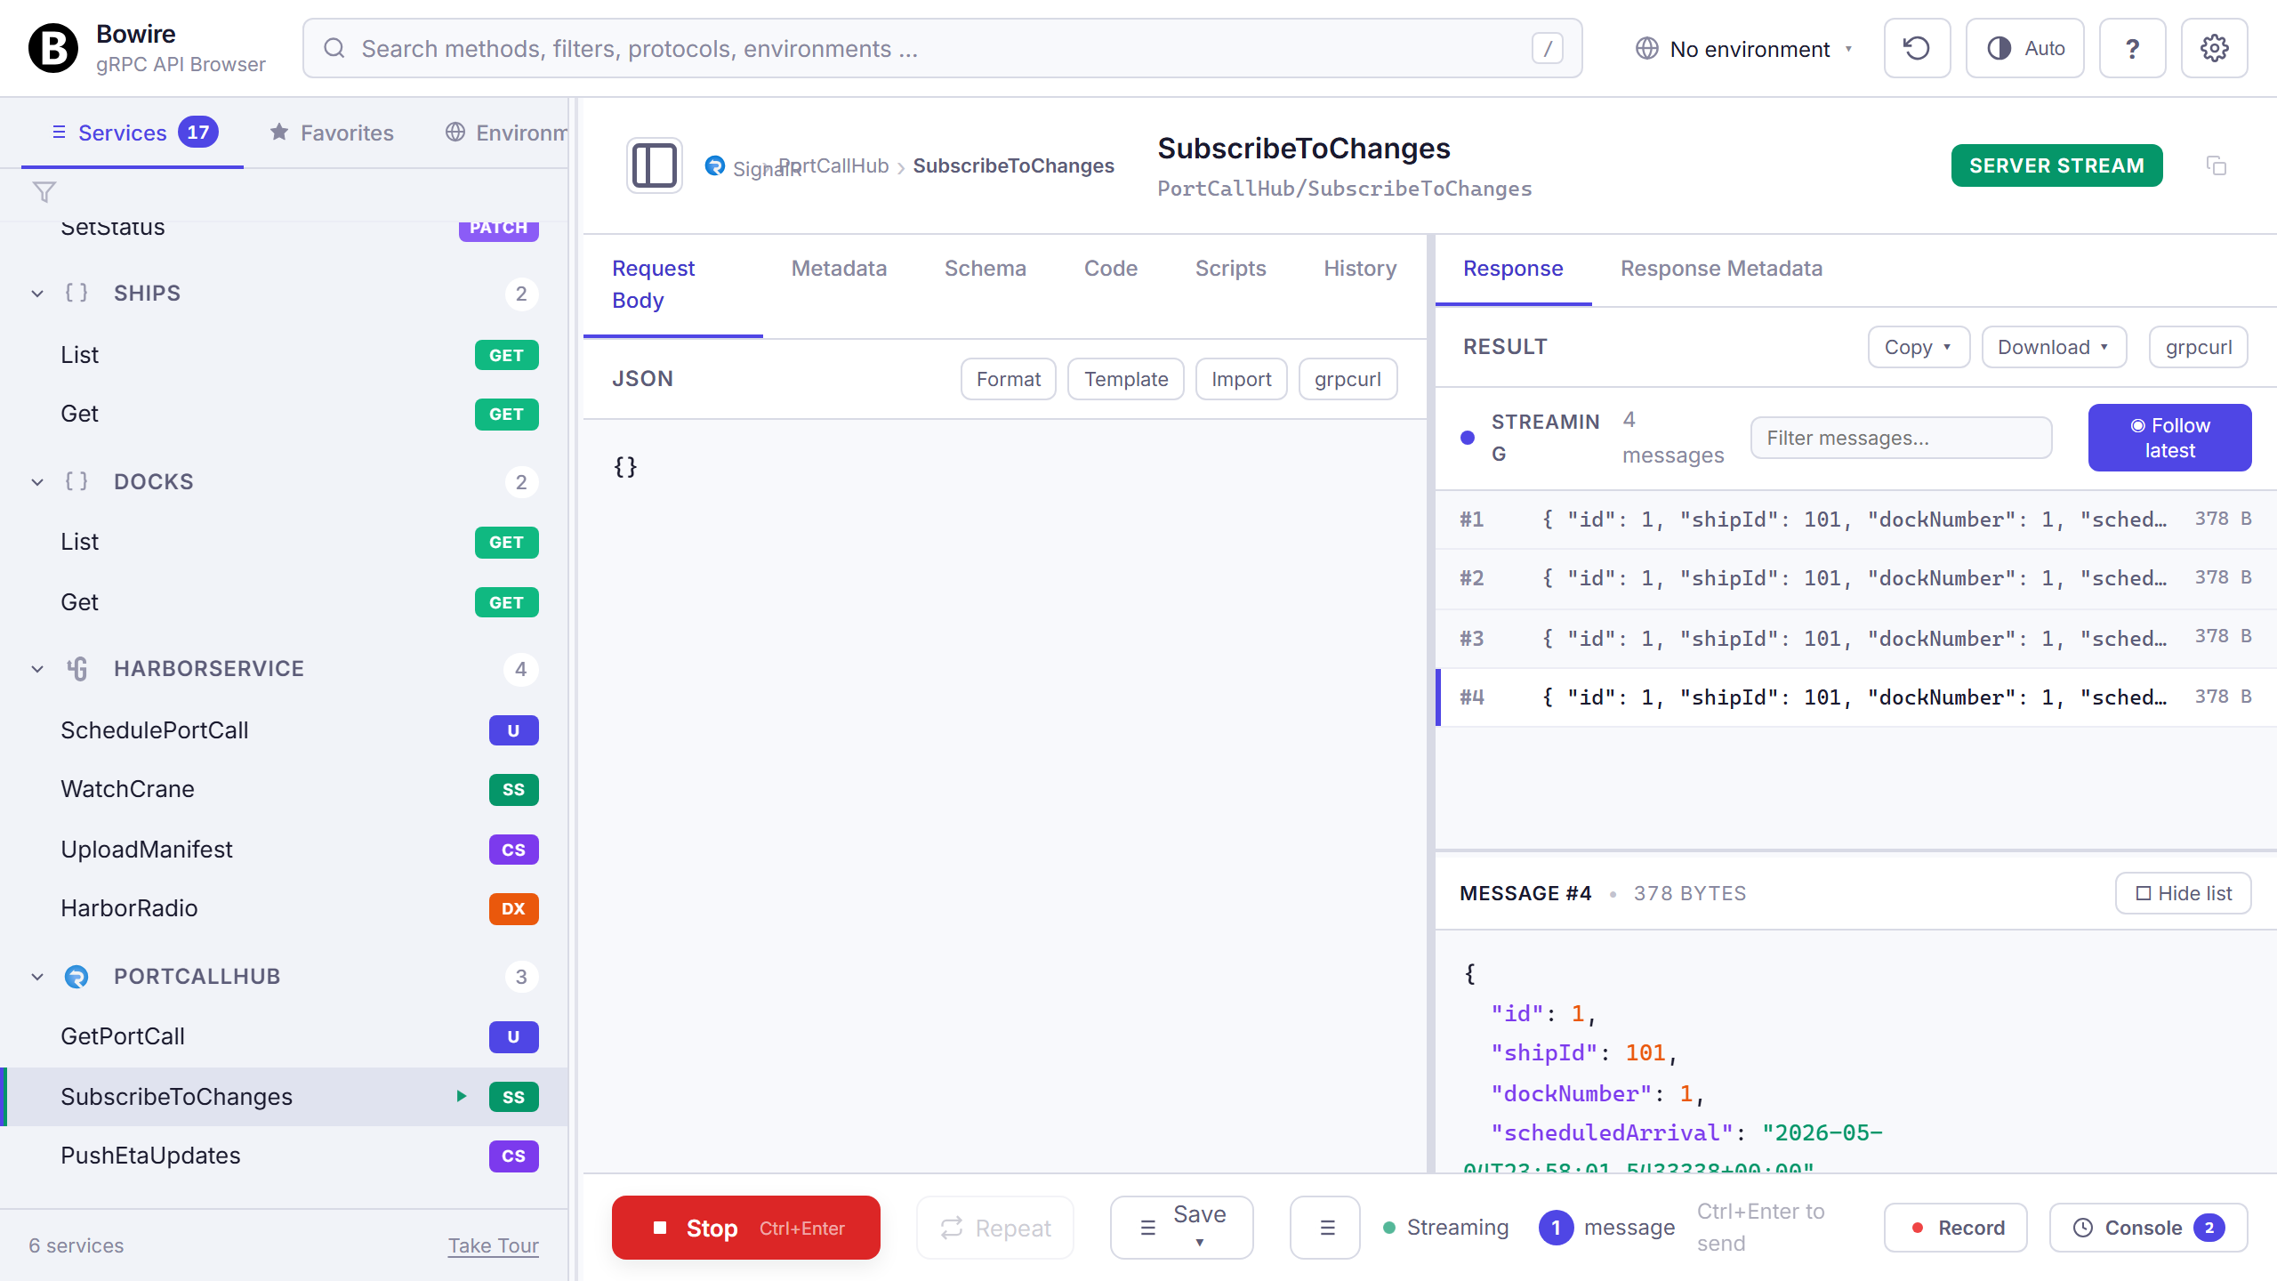Click the U badge on GetPortCall
The width and height of the screenshot is (2277, 1281).
click(x=513, y=1037)
